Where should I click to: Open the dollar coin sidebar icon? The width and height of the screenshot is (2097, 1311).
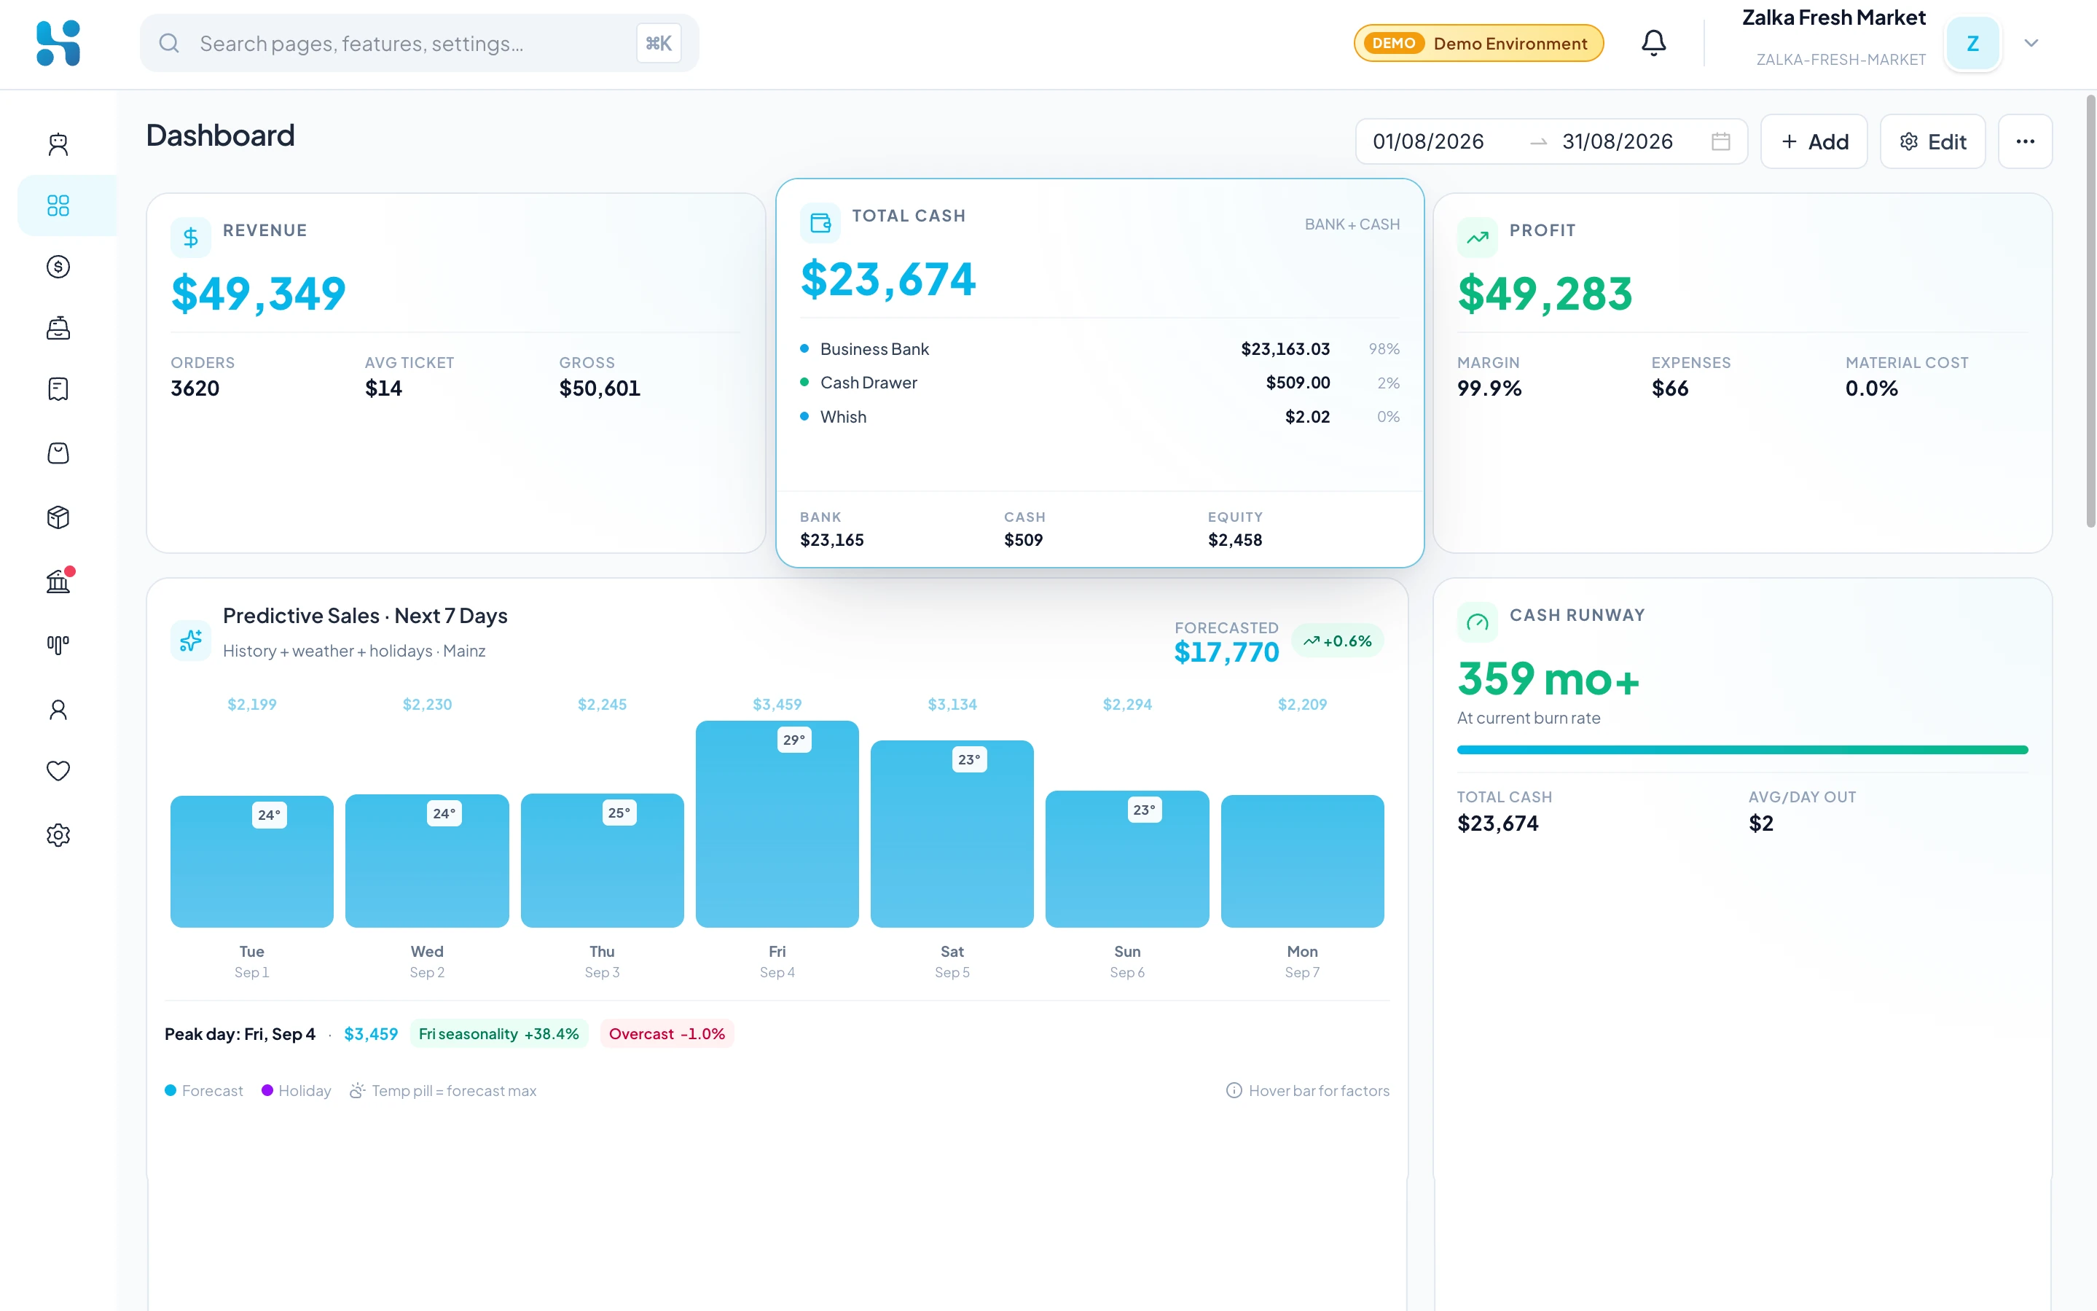(x=58, y=266)
